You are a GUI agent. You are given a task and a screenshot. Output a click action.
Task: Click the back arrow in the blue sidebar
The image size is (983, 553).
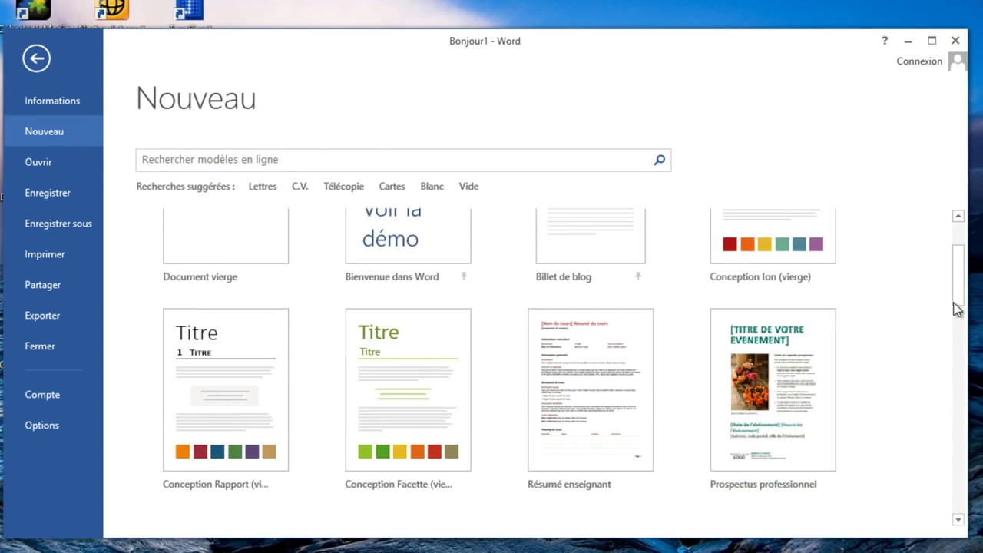tap(36, 58)
